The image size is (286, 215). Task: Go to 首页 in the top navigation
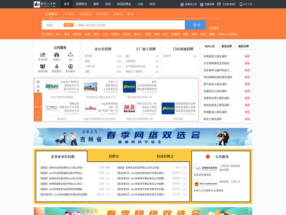(x=67, y=4)
